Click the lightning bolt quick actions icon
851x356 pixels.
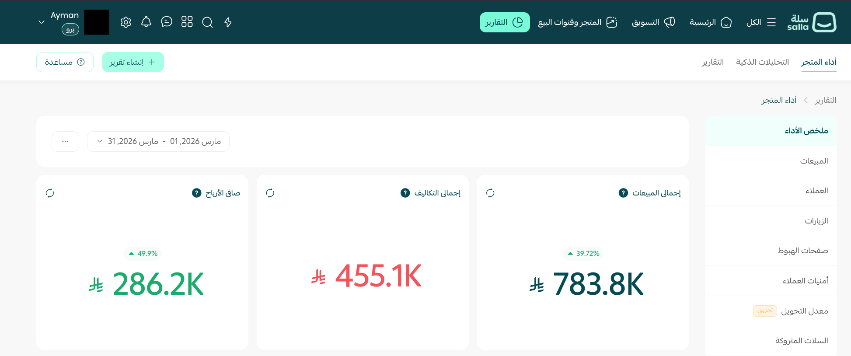pos(228,22)
